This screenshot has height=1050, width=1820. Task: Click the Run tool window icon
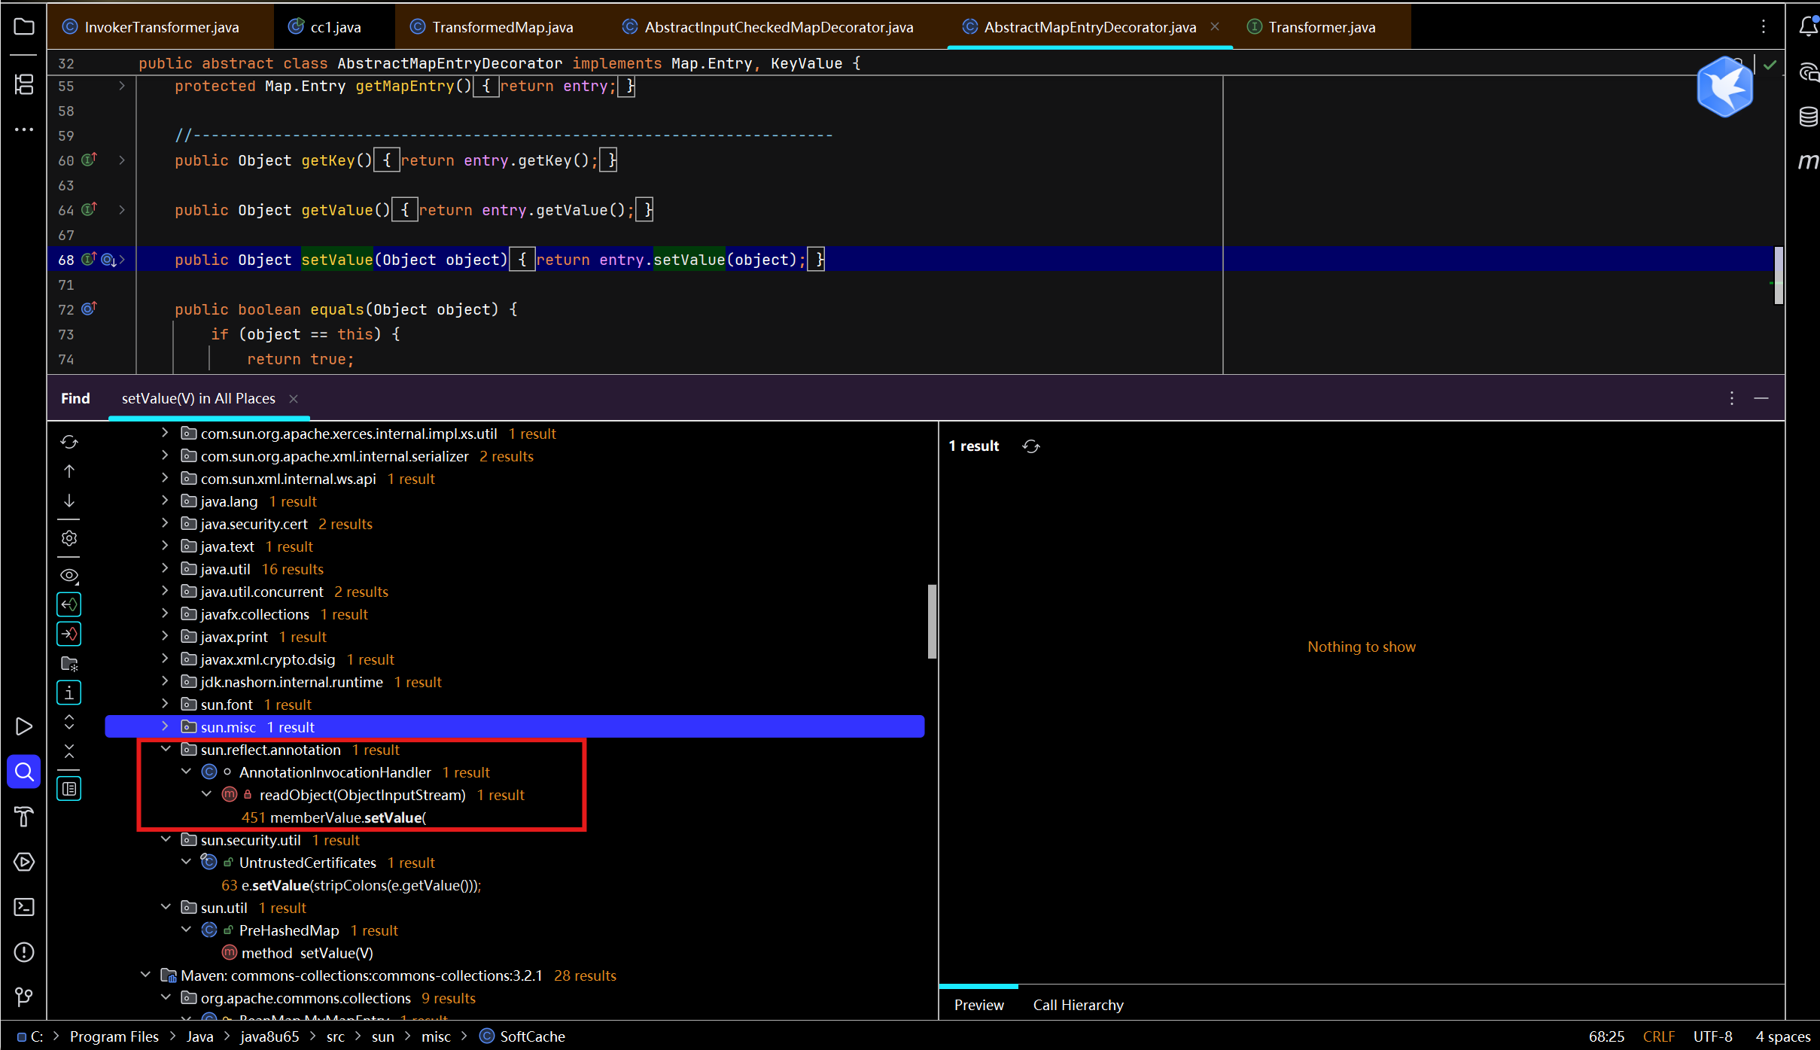tap(24, 726)
